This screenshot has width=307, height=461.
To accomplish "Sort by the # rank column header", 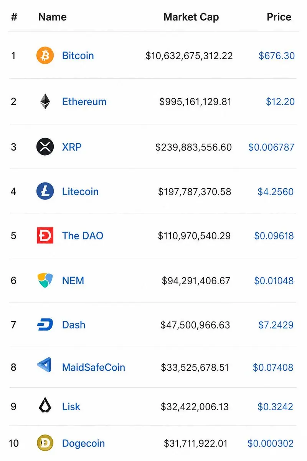I will [14, 17].
